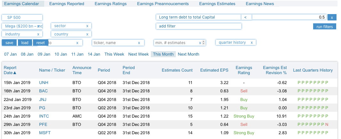
Task: Clear the ticker, name field
Action: 139,43
